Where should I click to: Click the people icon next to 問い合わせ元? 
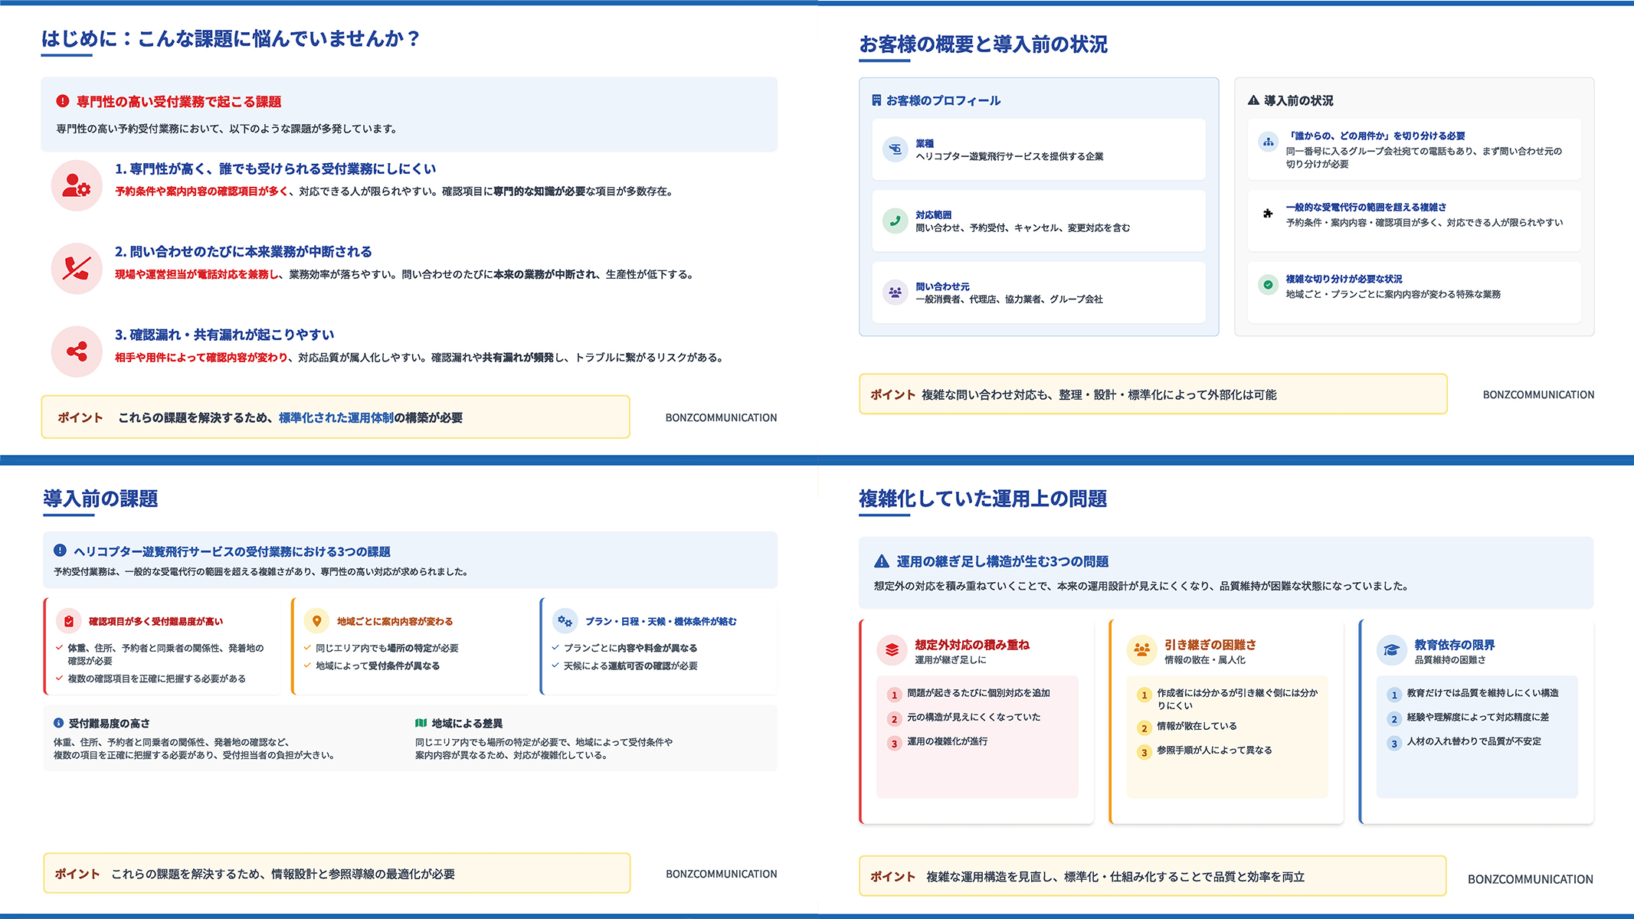coord(895,292)
